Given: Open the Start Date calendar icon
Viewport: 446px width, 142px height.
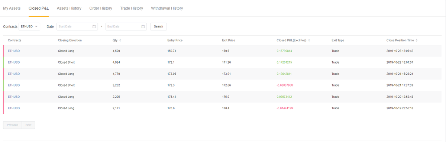Looking at the screenshot, I should click(94, 26).
